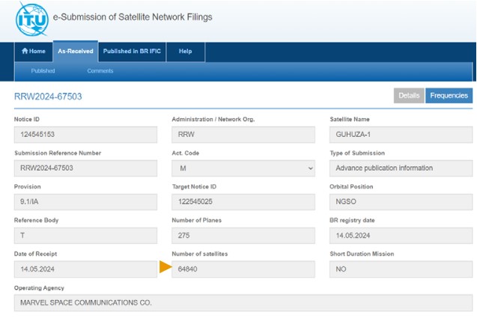Click the Satellite Name field
Image resolution: width=477 pixels, height=321 pixels.
pyautogui.click(x=401, y=135)
